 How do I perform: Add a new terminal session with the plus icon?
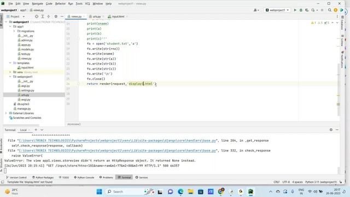36,130
